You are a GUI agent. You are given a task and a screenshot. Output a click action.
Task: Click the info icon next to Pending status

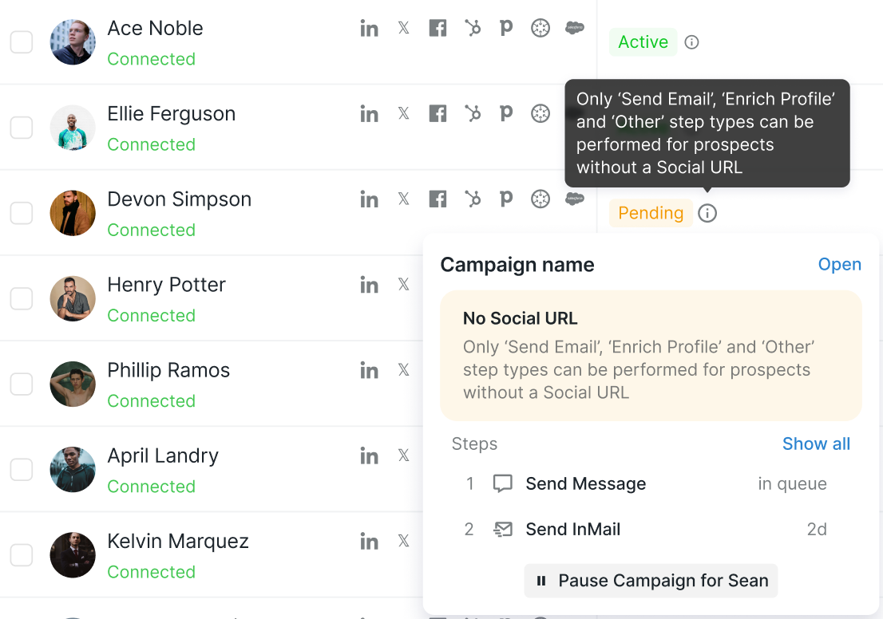[707, 213]
